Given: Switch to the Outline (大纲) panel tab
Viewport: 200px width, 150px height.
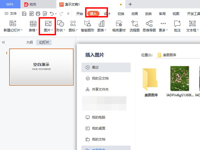Looking at the screenshot, I should pyautogui.click(x=29, y=43).
